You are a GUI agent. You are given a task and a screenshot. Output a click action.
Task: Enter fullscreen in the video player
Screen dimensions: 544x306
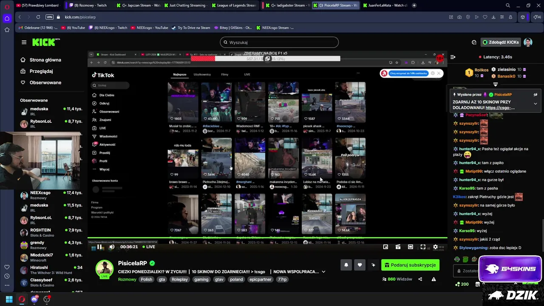point(423,247)
